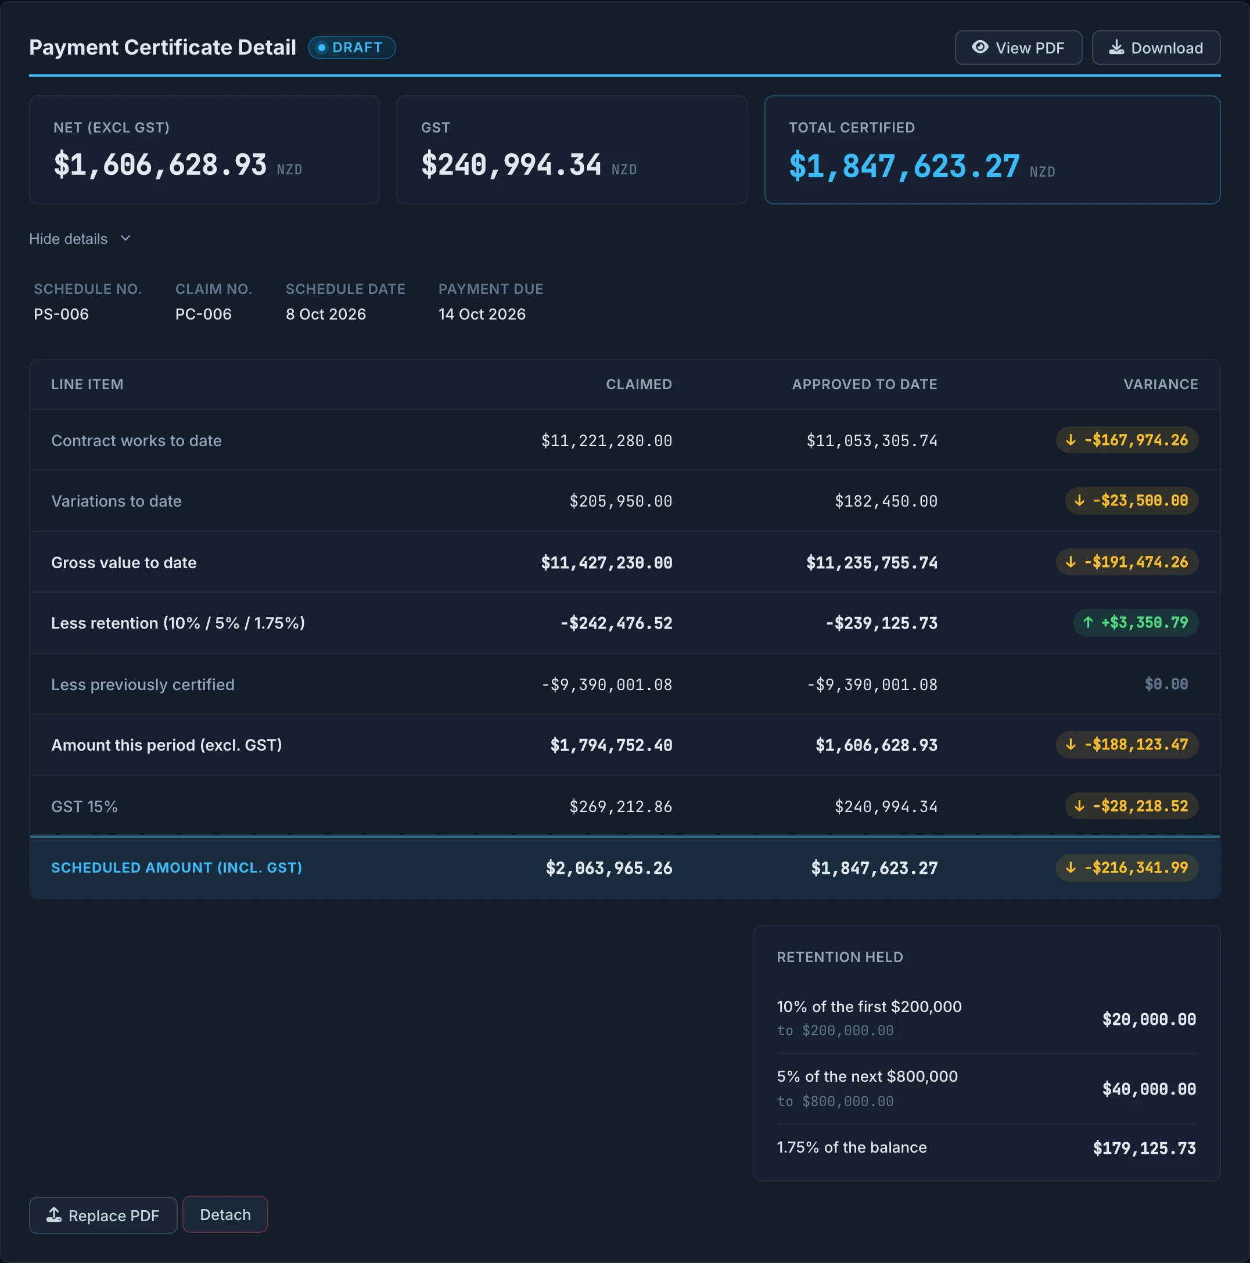Click approved value $182,450.00

(x=886, y=501)
